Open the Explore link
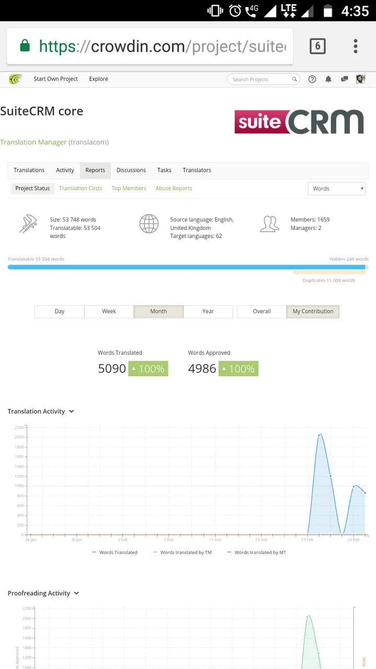 (x=99, y=79)
